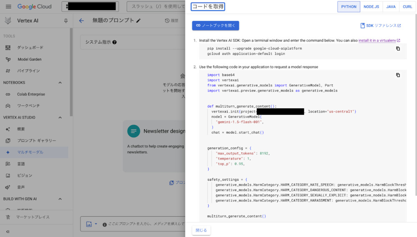
Task: Collapse the sidebar with bottom arrow icon
Action: pos(8,232)
